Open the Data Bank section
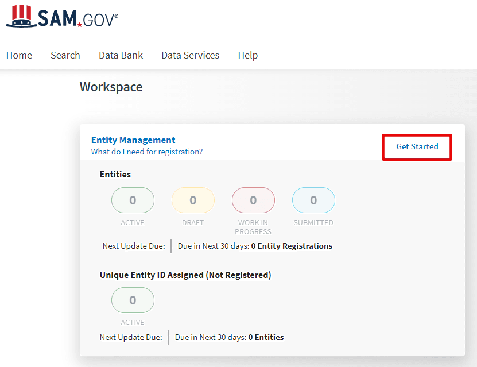The image size is (477, 367). pyautogui.click(x=121, y=55)
